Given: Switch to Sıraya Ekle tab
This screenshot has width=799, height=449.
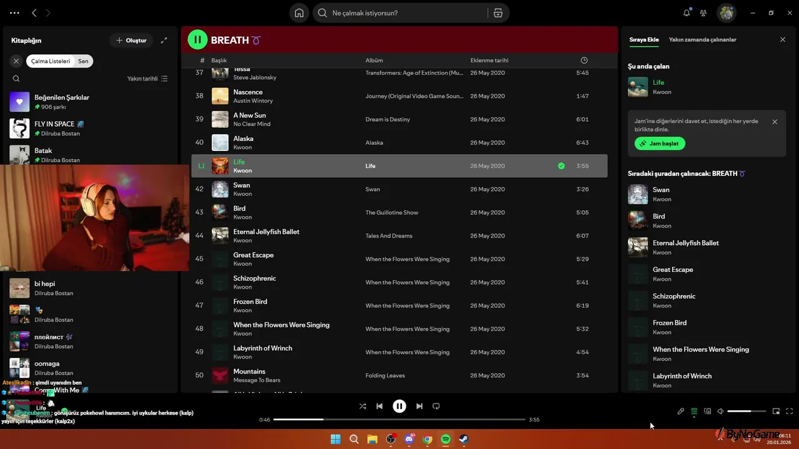Looking at the screenshot, I should click(644, 39).
